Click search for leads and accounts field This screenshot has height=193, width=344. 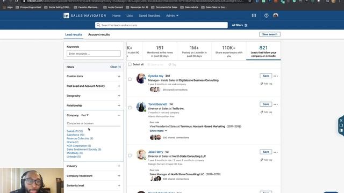161,25
